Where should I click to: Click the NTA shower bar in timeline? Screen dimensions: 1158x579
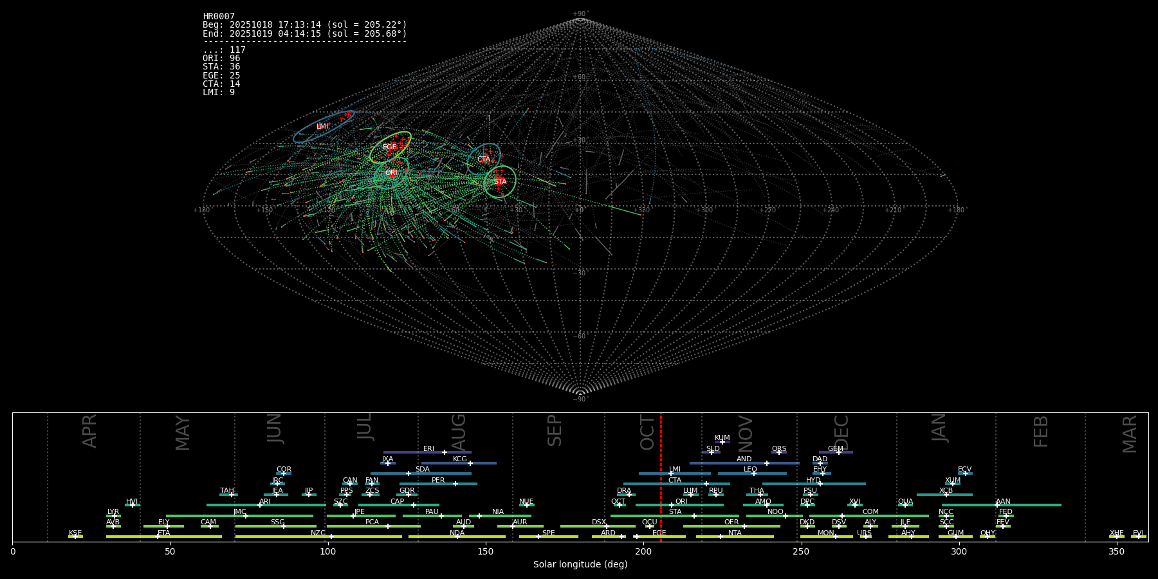coord(735,537)
